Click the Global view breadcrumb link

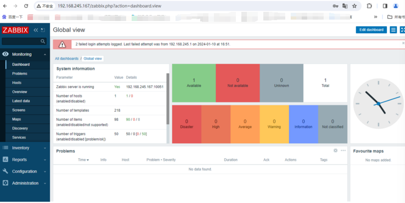[93, 58]
